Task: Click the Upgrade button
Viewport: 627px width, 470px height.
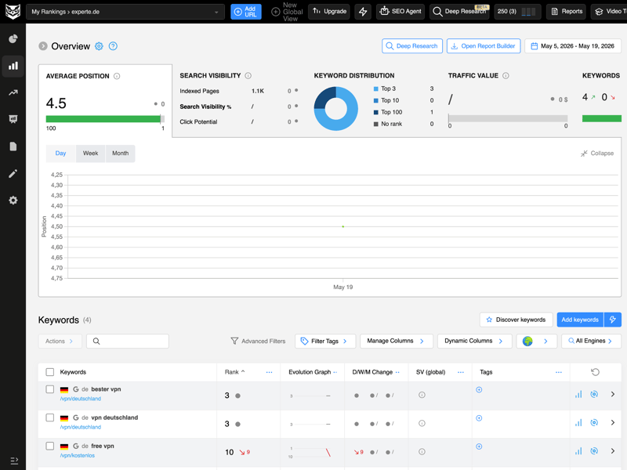Action: [329, 12]
